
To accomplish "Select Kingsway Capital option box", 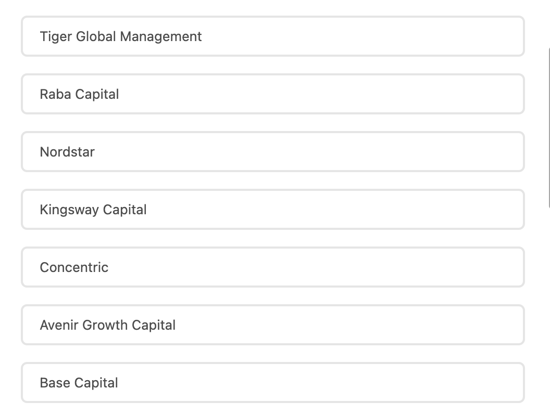I will [x=272, y=210].
